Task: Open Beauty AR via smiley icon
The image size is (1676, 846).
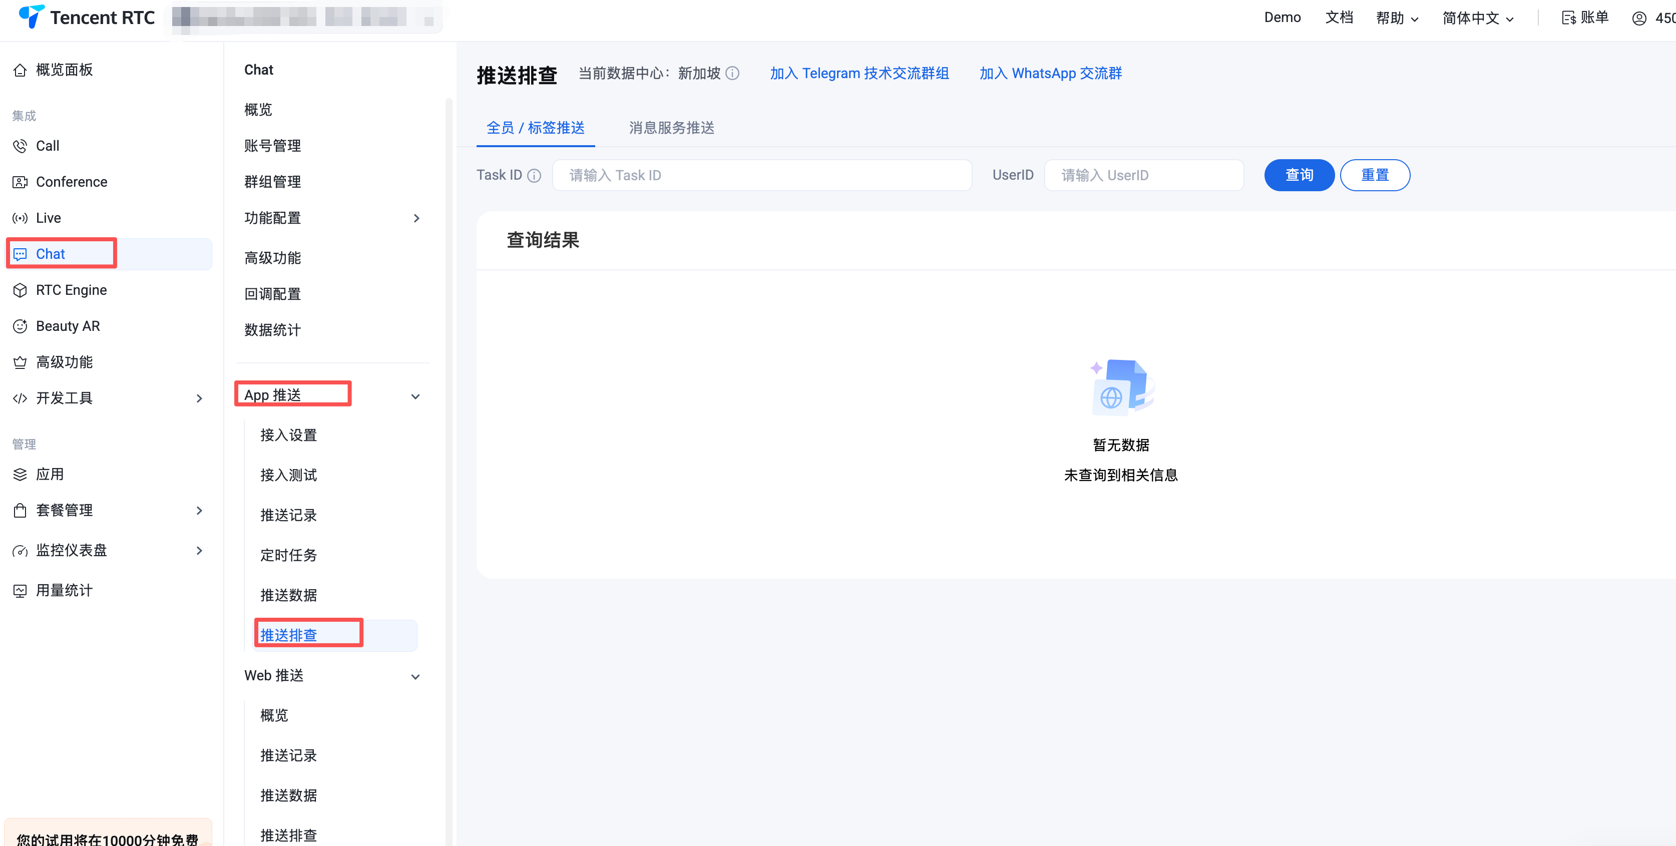Action: coord(20,326)
